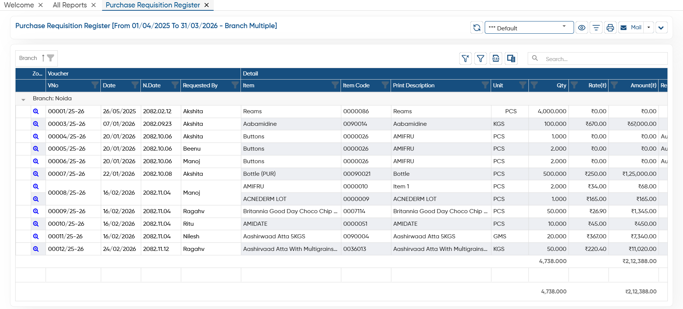Click the clear filter icon
This screenshot has height=309, width=683.
465,58
